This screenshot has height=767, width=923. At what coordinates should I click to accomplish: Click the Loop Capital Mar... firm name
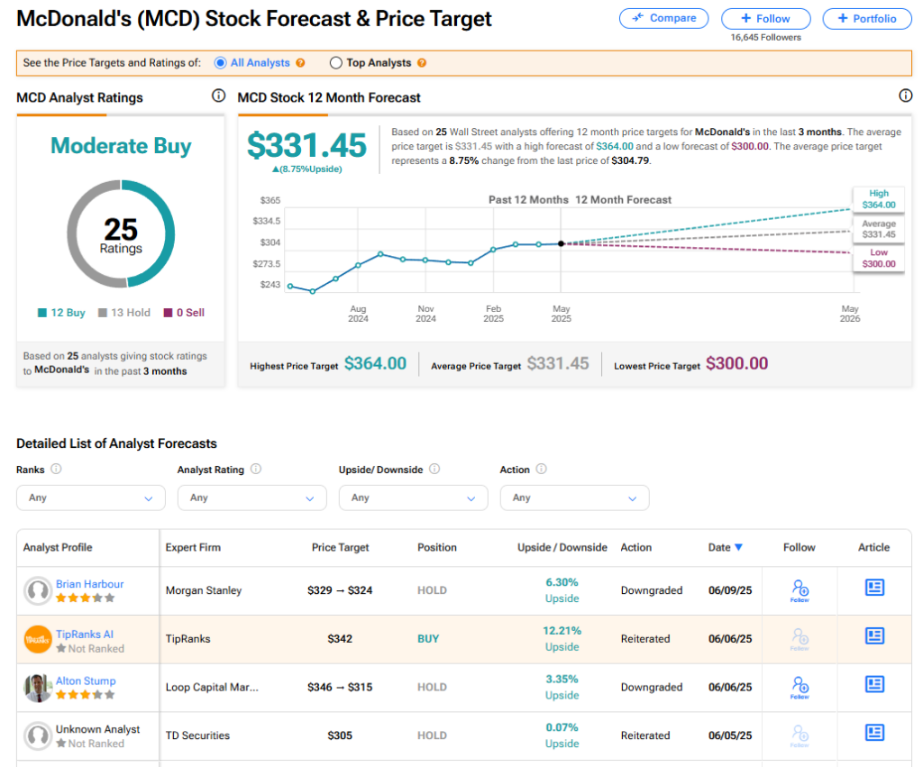click(212, 687)
